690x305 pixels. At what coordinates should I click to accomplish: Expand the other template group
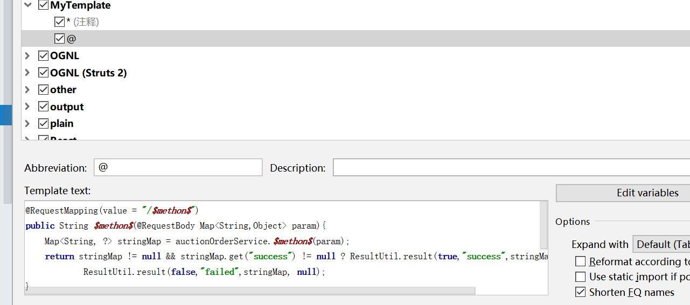(27, 89)
